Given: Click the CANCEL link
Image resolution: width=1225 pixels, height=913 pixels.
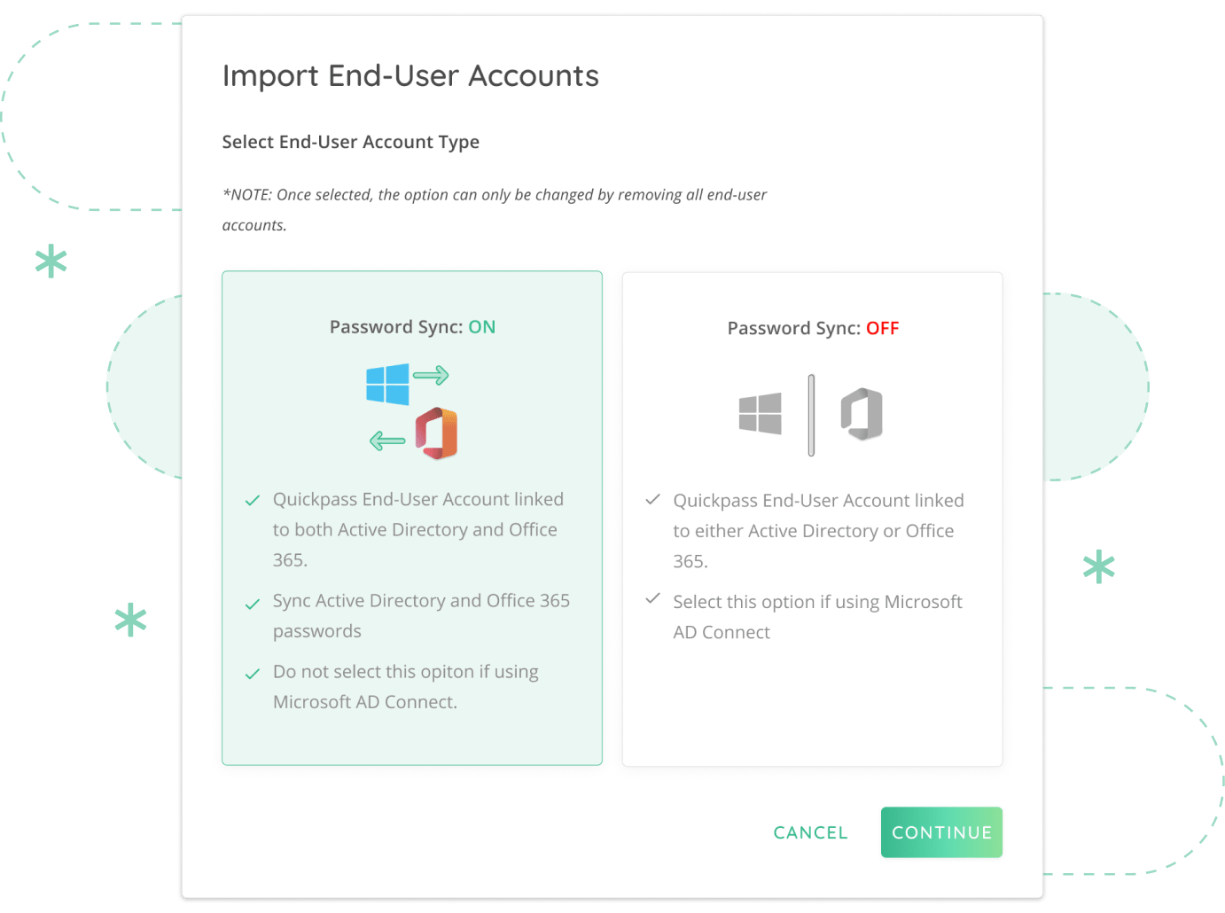Looking at the screenshot, I should (x=810, y=832).
